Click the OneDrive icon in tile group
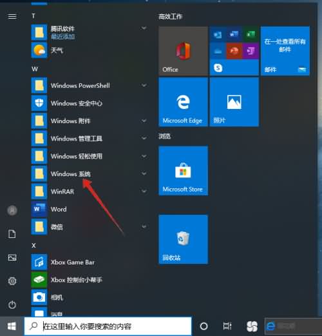 coord(218,51)
